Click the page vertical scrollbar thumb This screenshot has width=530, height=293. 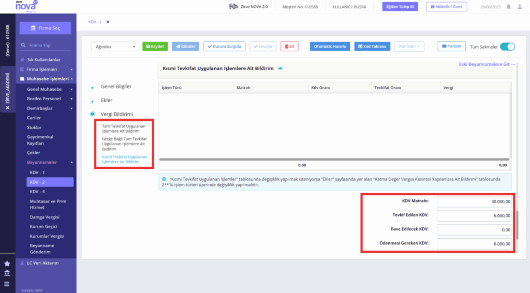[517, 225]
